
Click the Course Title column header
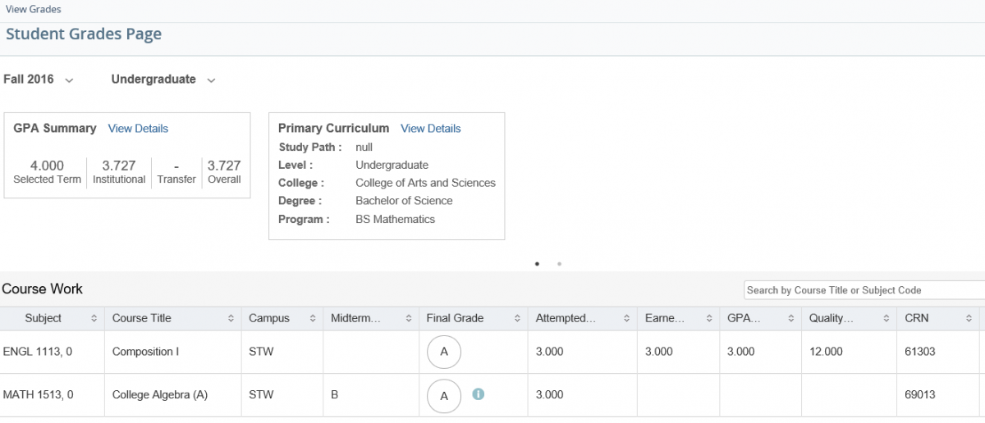point(172,318)
